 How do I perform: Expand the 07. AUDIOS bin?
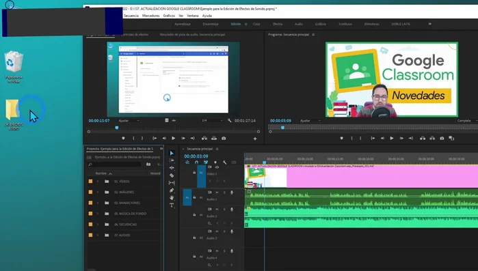[x=98, y=235]
